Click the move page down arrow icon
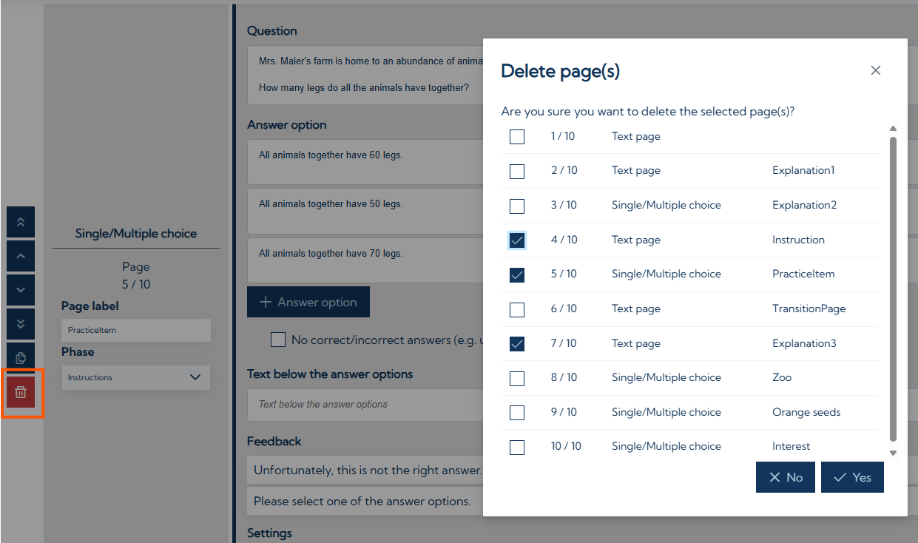The image size is (918, 543). (x=21, y=290)
